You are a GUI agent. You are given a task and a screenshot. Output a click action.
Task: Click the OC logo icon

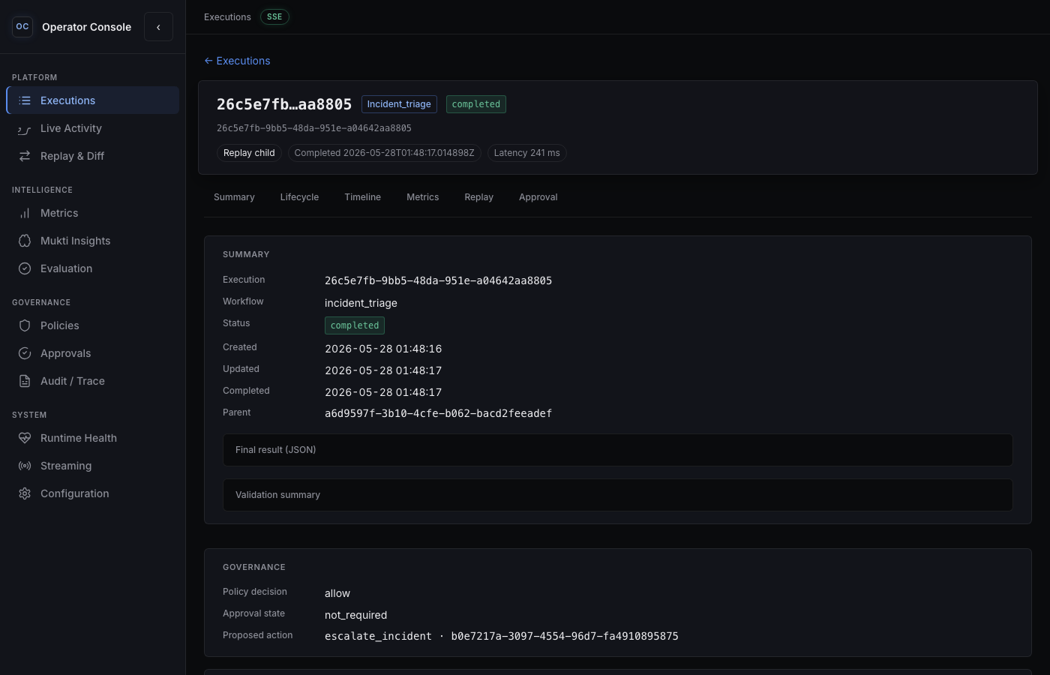pos(22,27)
